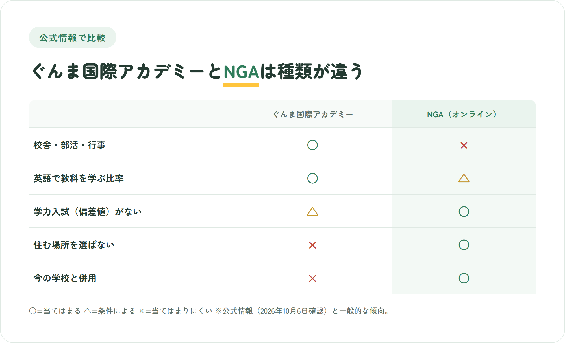Click the footnote legend △＝条件による
The width and height of the screenshot is (565, 343).
[x=110, y=311]
